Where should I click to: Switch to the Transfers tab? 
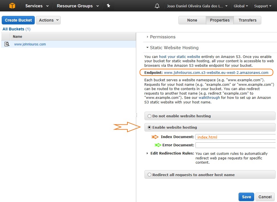[x=247, y=20]
